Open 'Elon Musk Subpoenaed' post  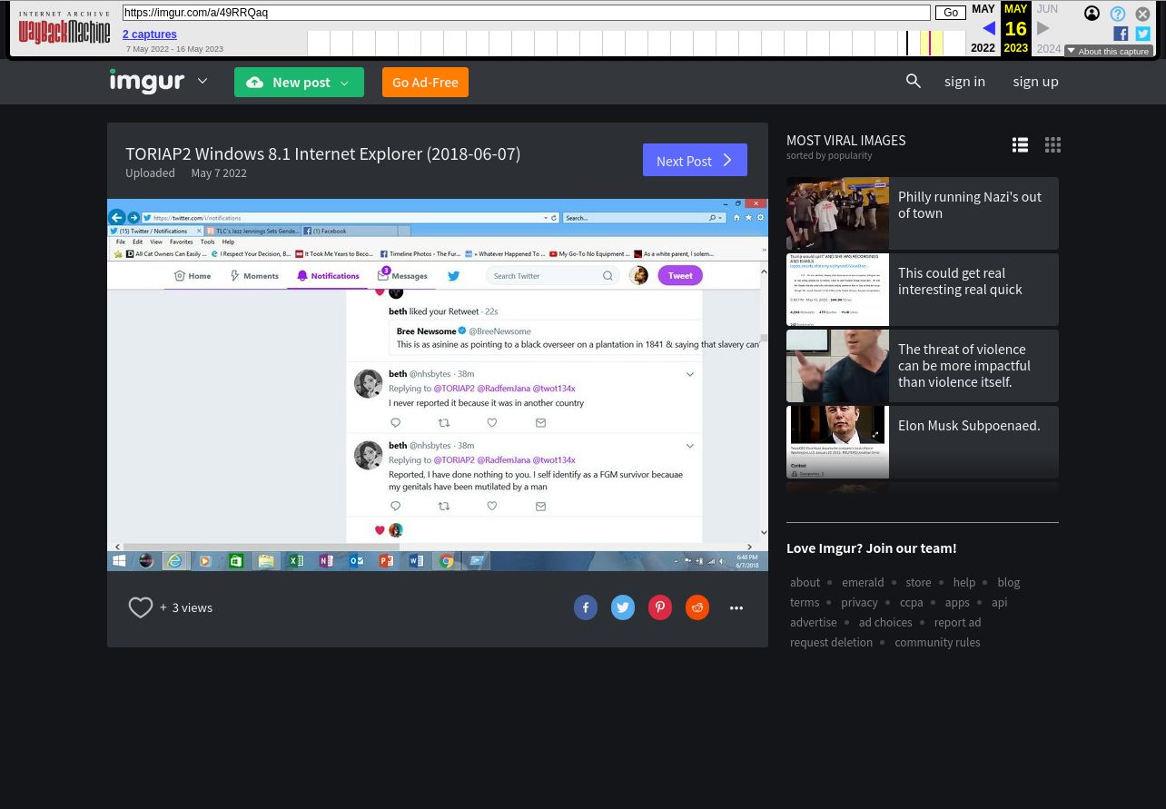click(x=923, y=442)
